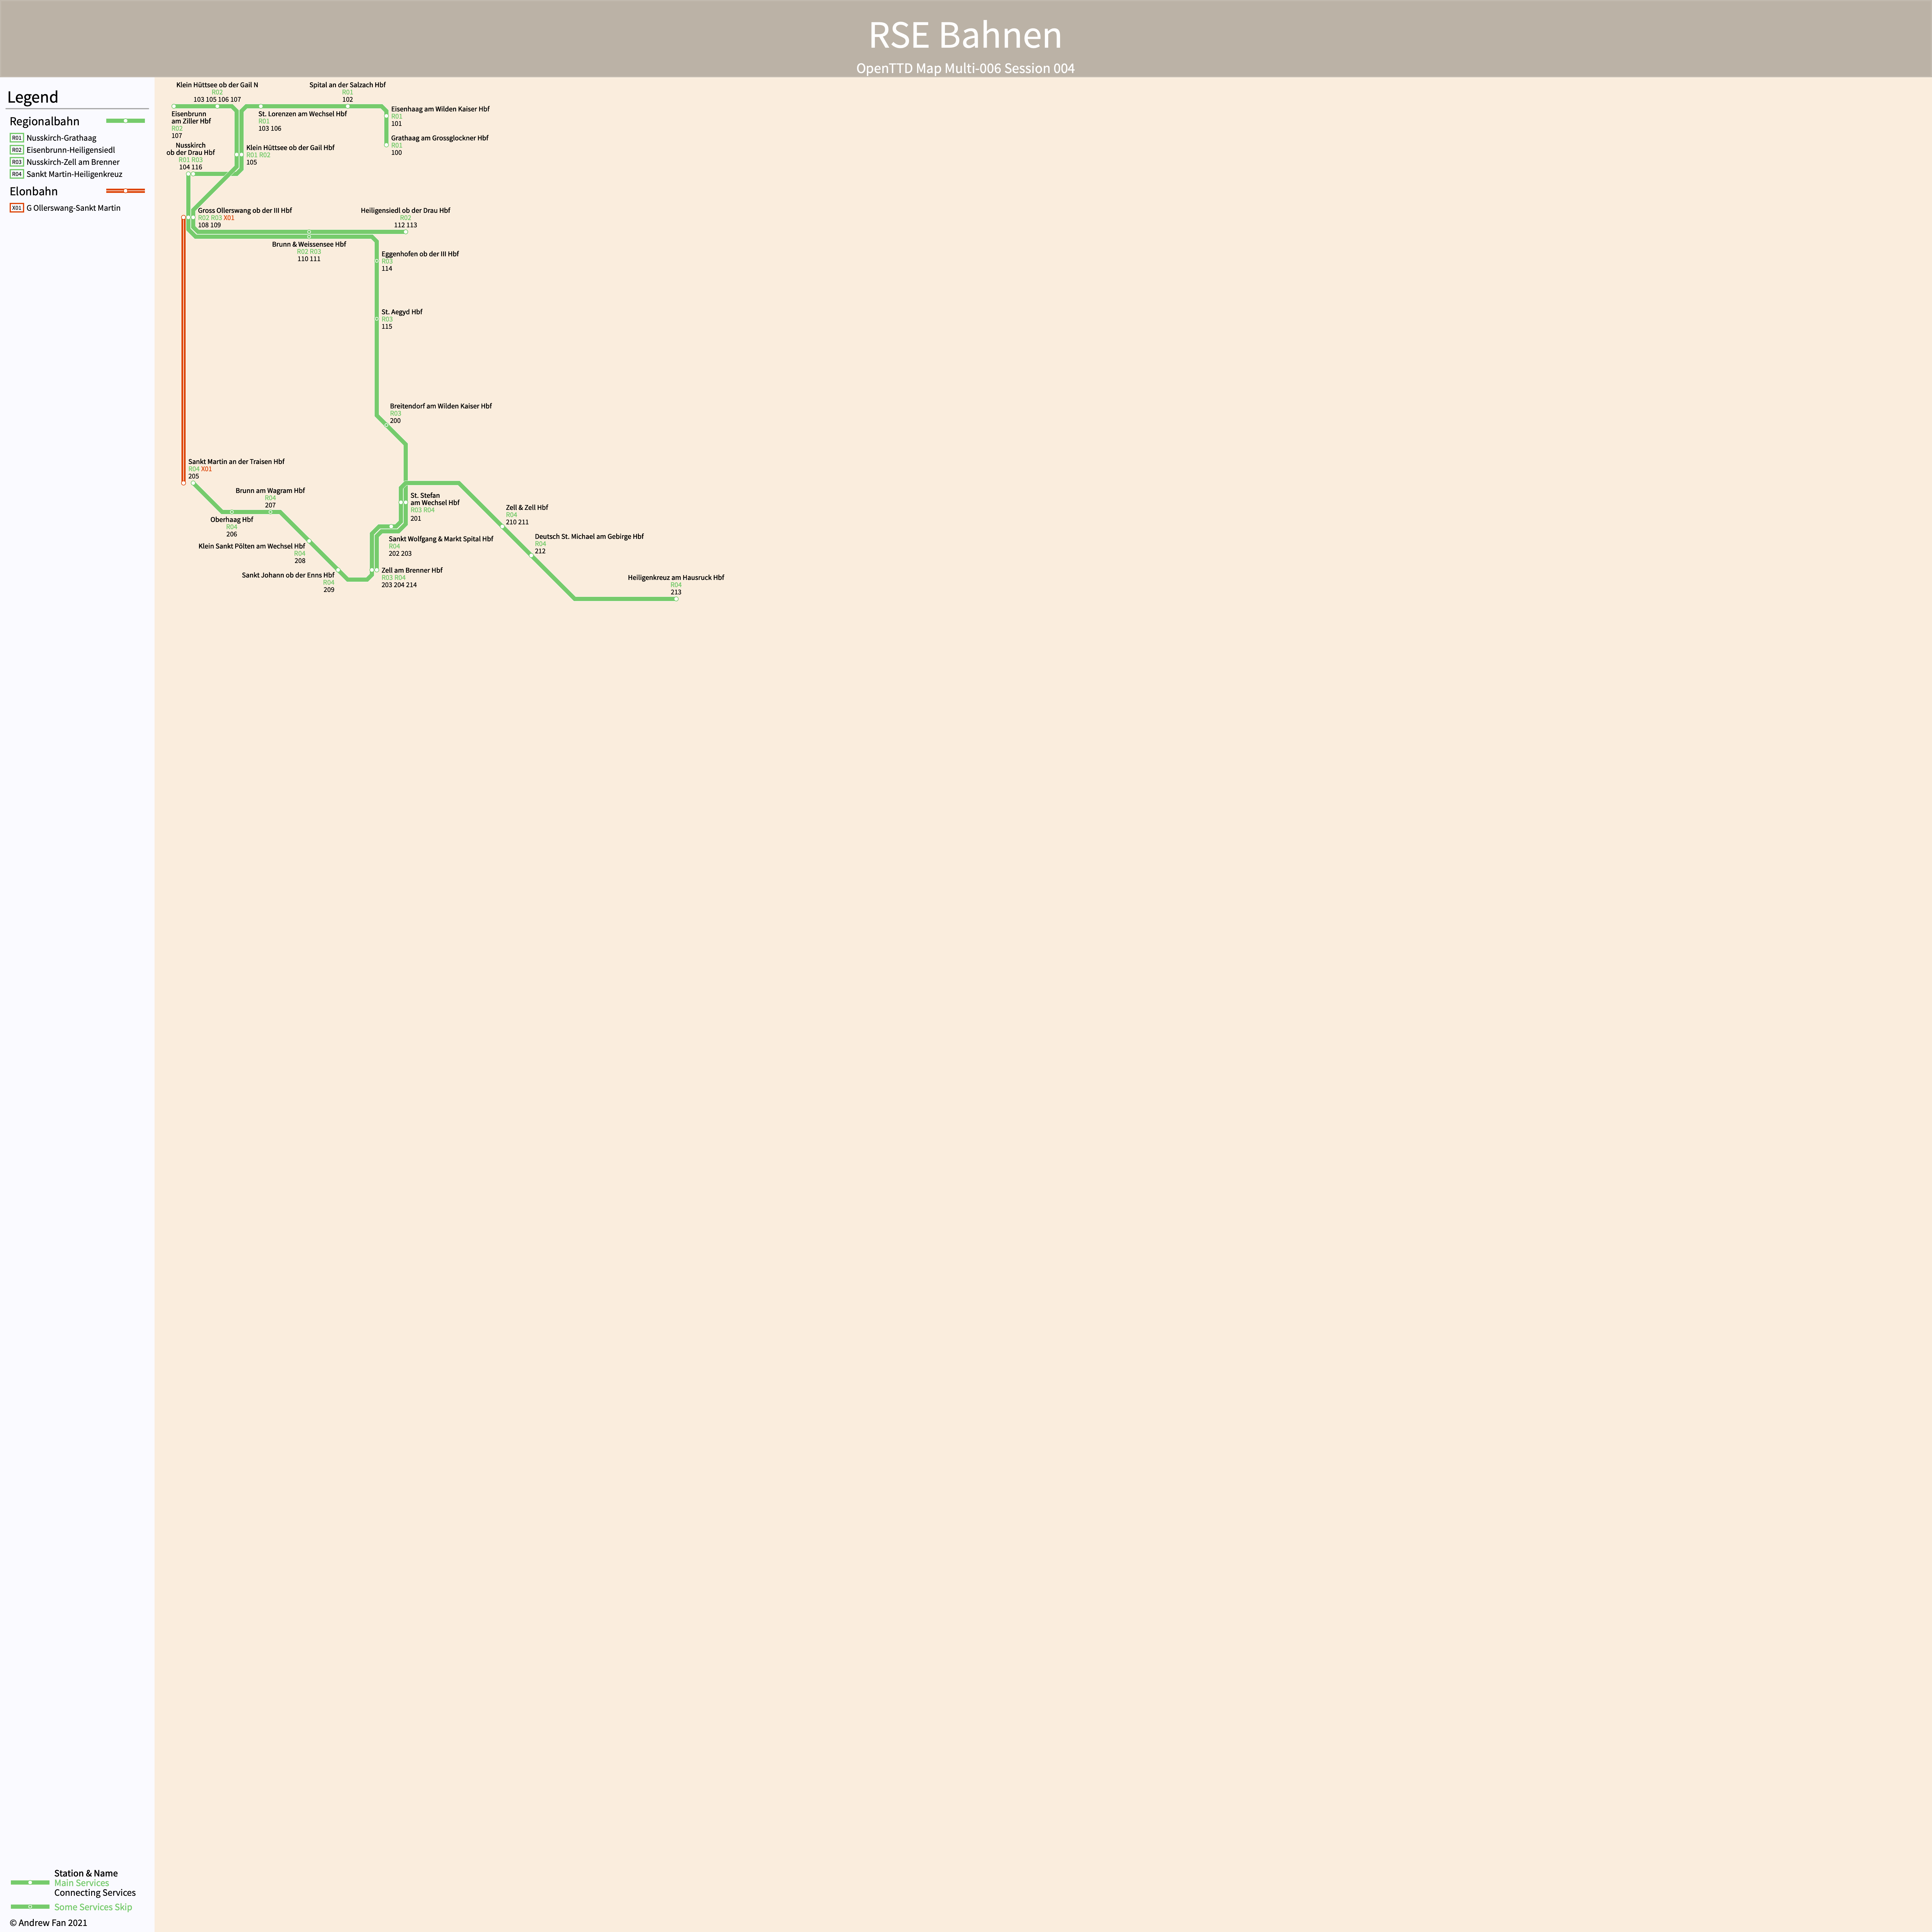The image size is (1932, 1932).
Task: Click the R04 line badge in legend
Action: pyautogui.click(x=17, y=174)
